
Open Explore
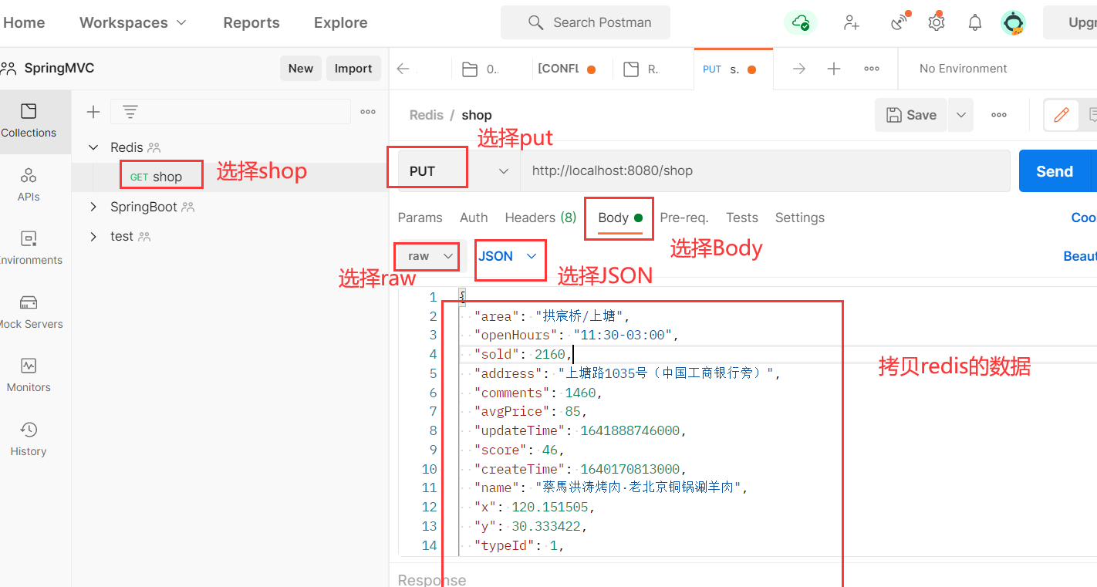[x=340, y=22]
